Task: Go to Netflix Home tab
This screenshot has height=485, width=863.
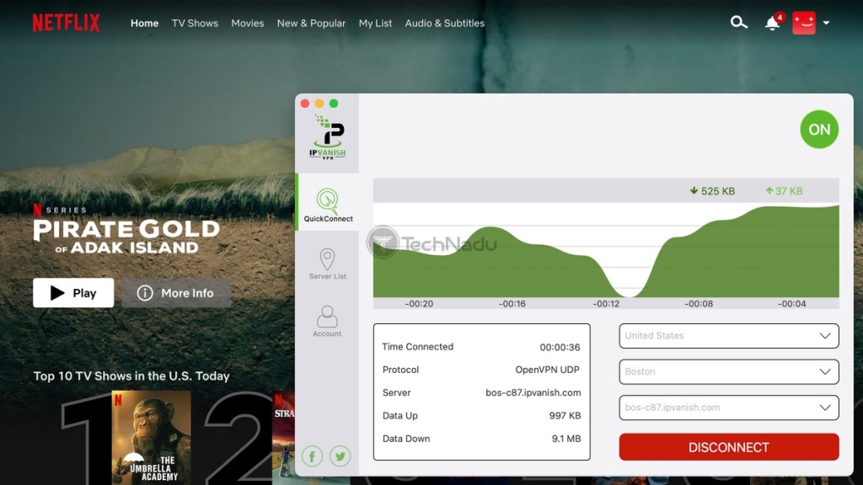Action: pos(144,23)
